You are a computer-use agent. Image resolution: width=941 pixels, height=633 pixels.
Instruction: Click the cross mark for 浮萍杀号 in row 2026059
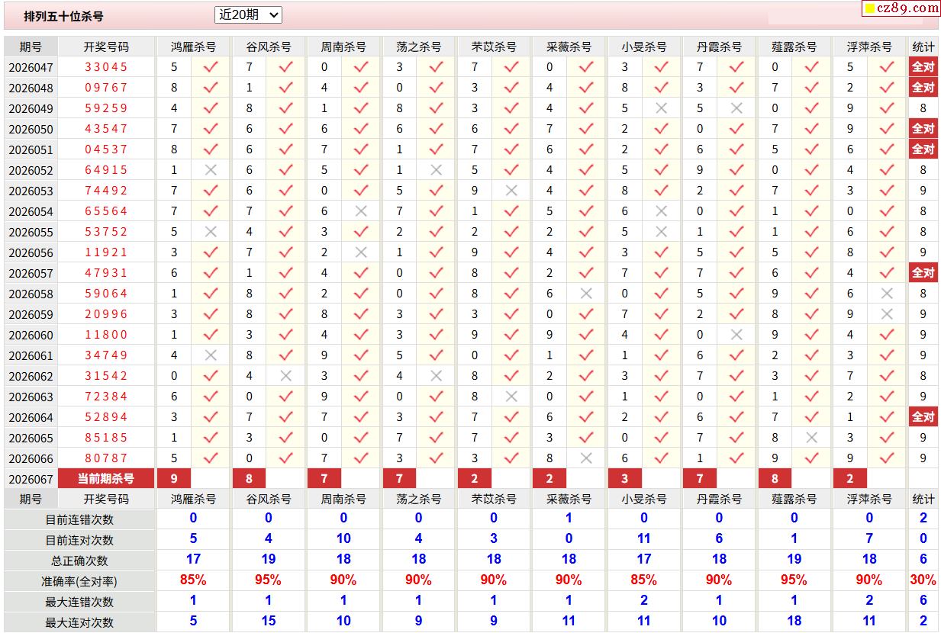(886, 314)
